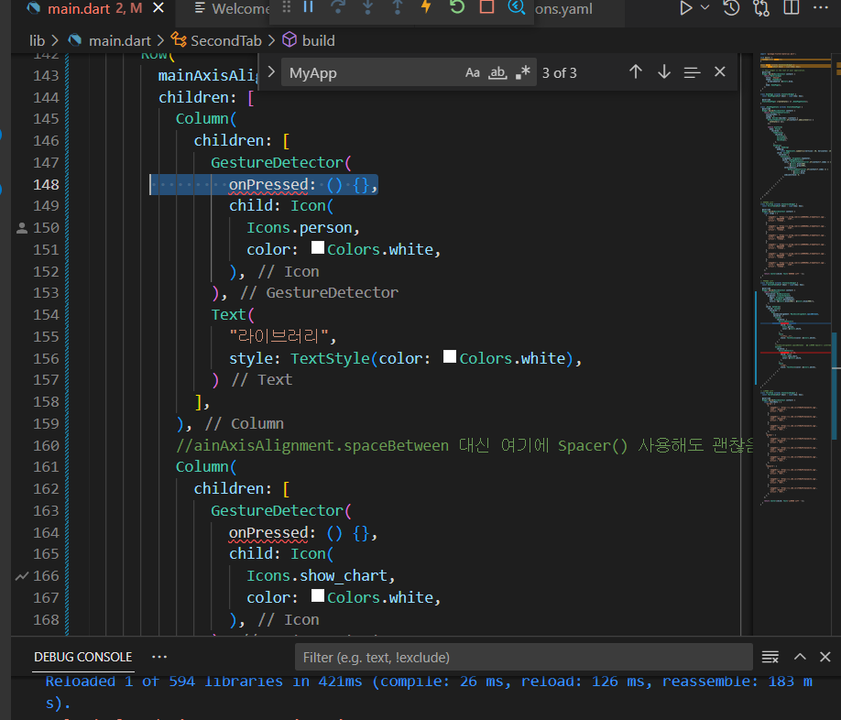Toggle Match Whole Word in find
841x720 pixels.
497,73
